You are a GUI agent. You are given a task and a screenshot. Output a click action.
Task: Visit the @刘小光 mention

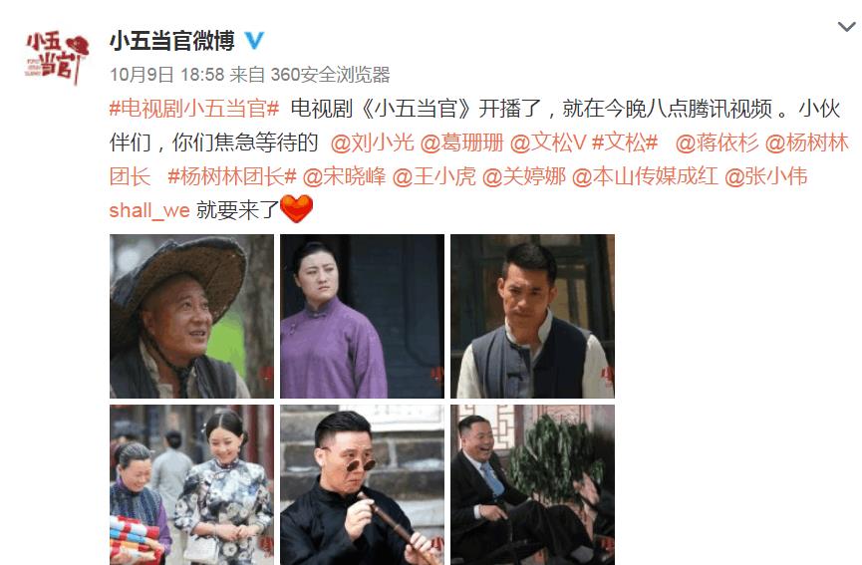pyautogui.click(x=372, y=142)
